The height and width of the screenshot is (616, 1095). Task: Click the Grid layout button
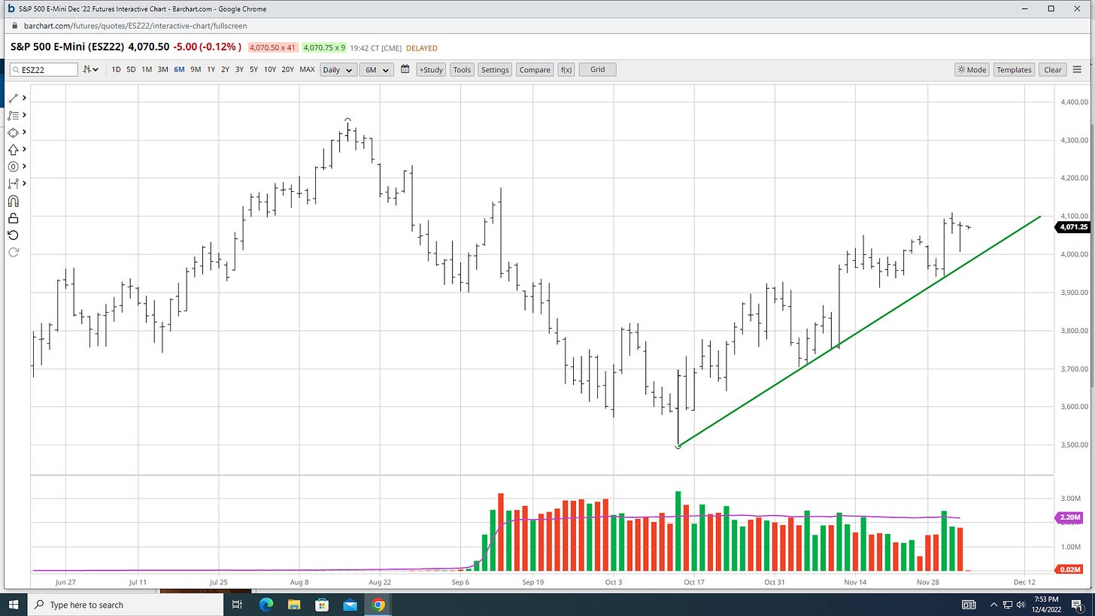597,69
